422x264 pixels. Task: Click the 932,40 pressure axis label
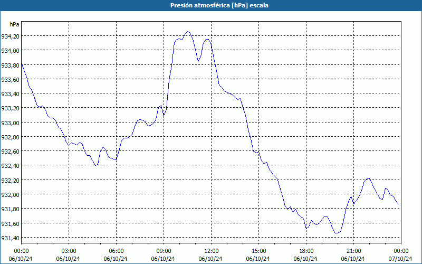pyautogui.click(x=11, y=165)
